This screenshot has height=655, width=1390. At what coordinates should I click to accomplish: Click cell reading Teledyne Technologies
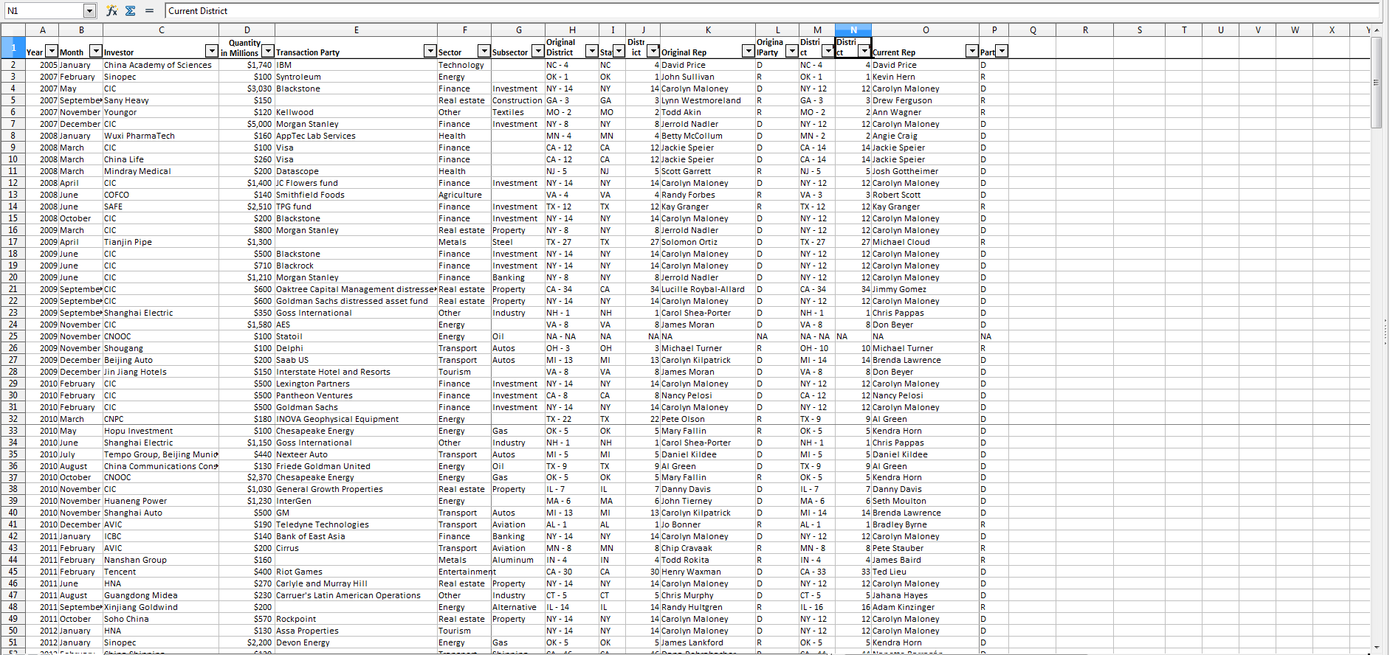point(356,524)
